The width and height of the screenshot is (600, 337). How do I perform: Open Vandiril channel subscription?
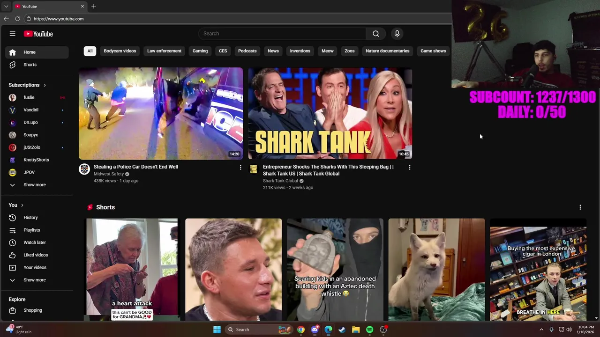[x=37, y=110]
